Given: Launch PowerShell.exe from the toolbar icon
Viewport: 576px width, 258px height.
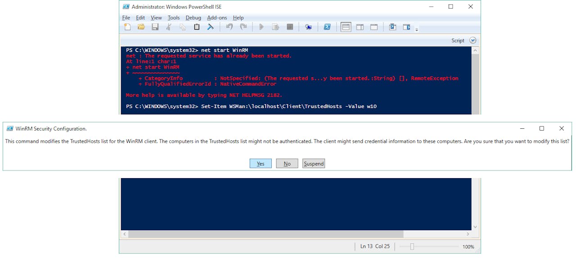Looking at the screenshot, I should point(327,27).
